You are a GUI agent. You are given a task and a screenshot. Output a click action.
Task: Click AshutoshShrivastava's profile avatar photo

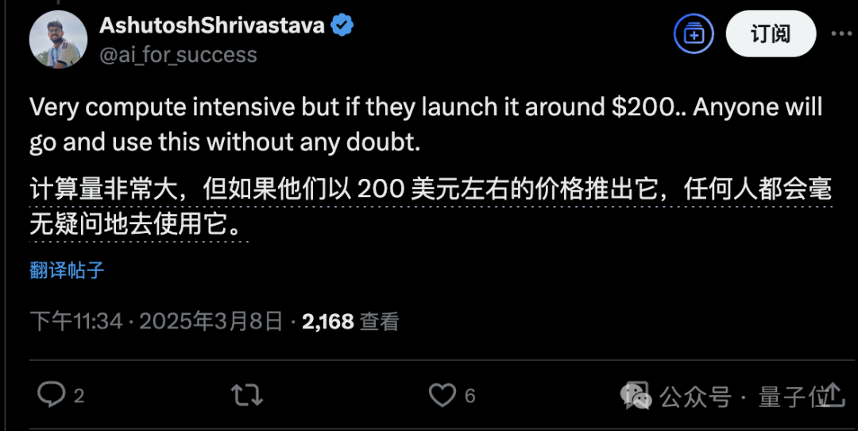click(58, 40)
